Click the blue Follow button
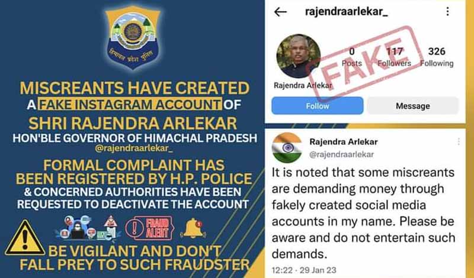Viewport: 474px width, 278px height. pos(318,106)
